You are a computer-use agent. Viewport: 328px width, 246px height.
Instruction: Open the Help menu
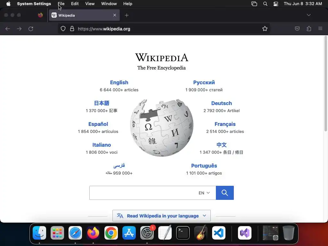point(127,4)
